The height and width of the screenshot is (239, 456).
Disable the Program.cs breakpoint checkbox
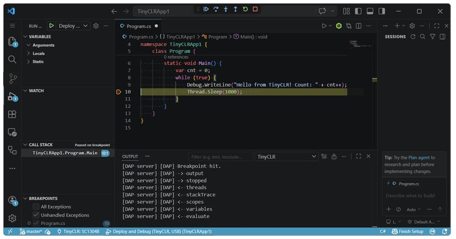coord(36,223)
